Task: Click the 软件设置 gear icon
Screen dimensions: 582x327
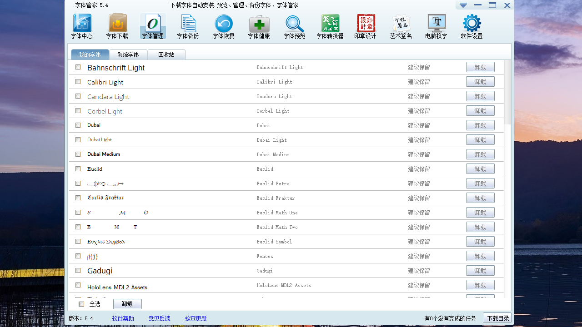Action: click(x=472, y=24)
